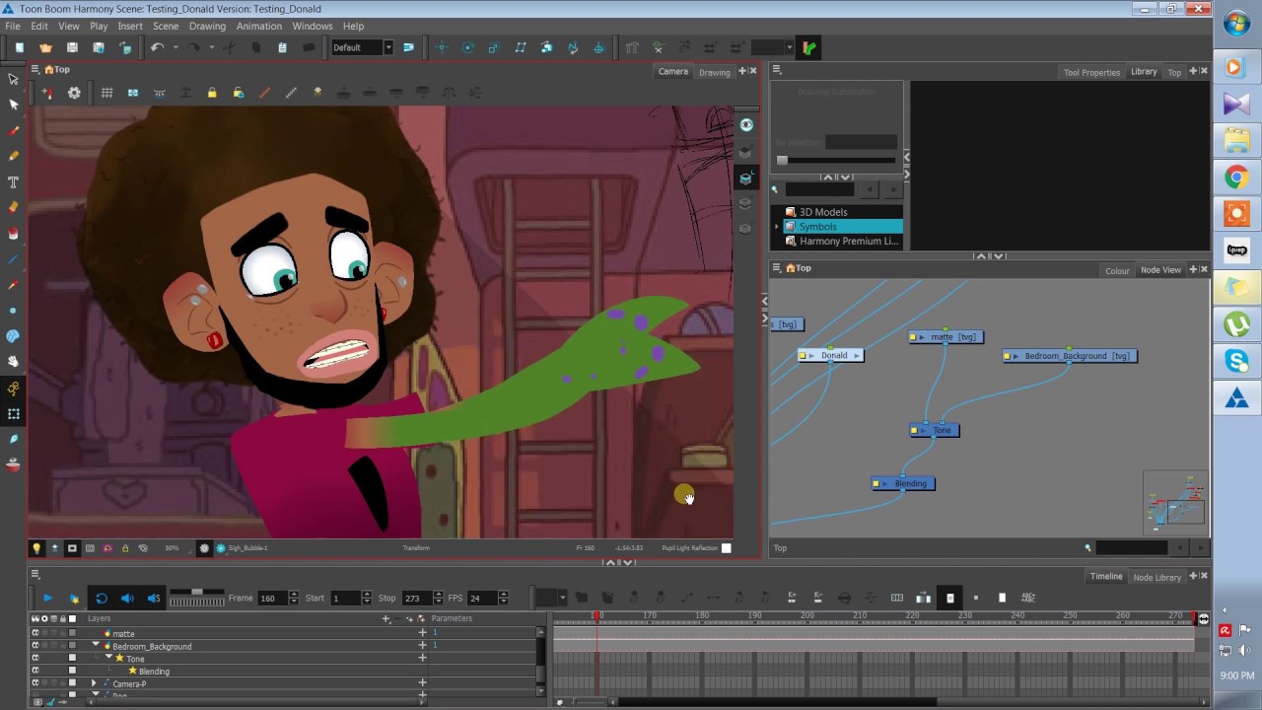The width and height of the screenshot is (1262, 710).
Task: Switch to the Node Library tab
Action: [1157, 577]
